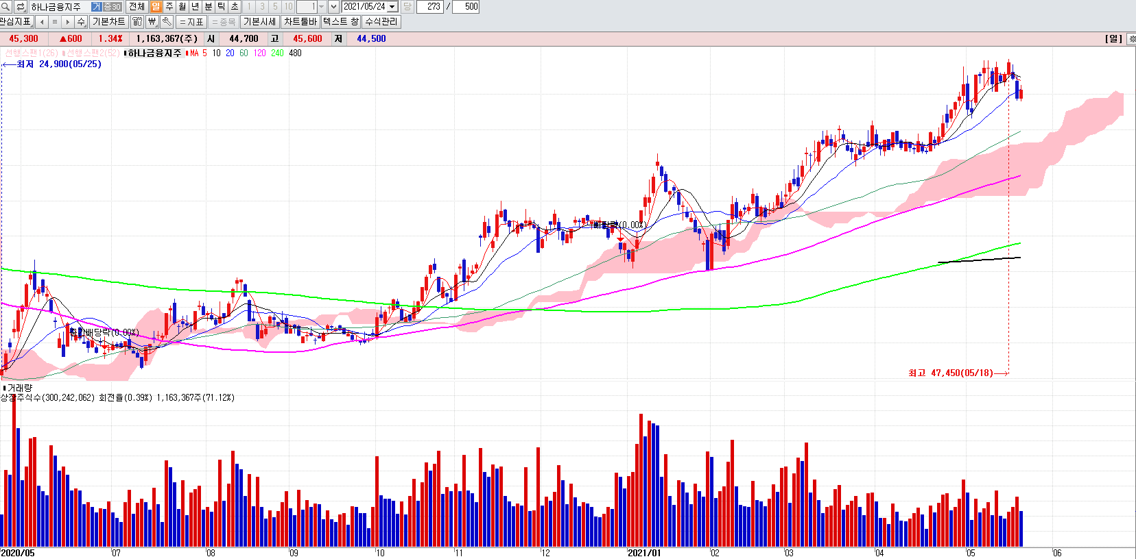1136x559 pixels.
Task: Click the 1.34% change rate
Action: (110, 39)
